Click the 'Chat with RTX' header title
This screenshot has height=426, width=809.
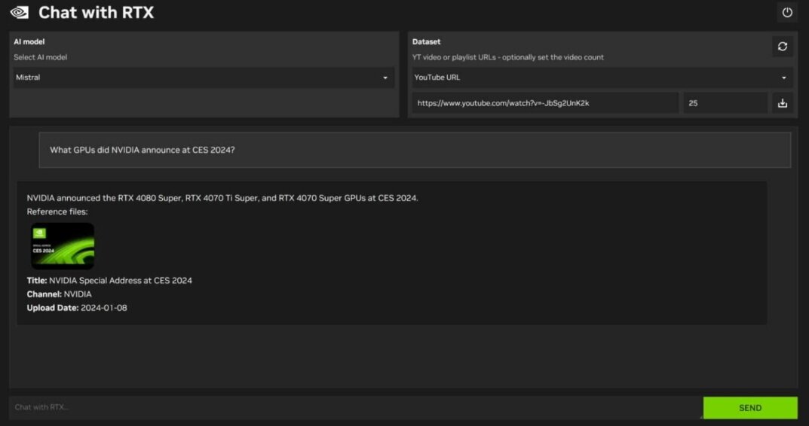pos(96,12)
